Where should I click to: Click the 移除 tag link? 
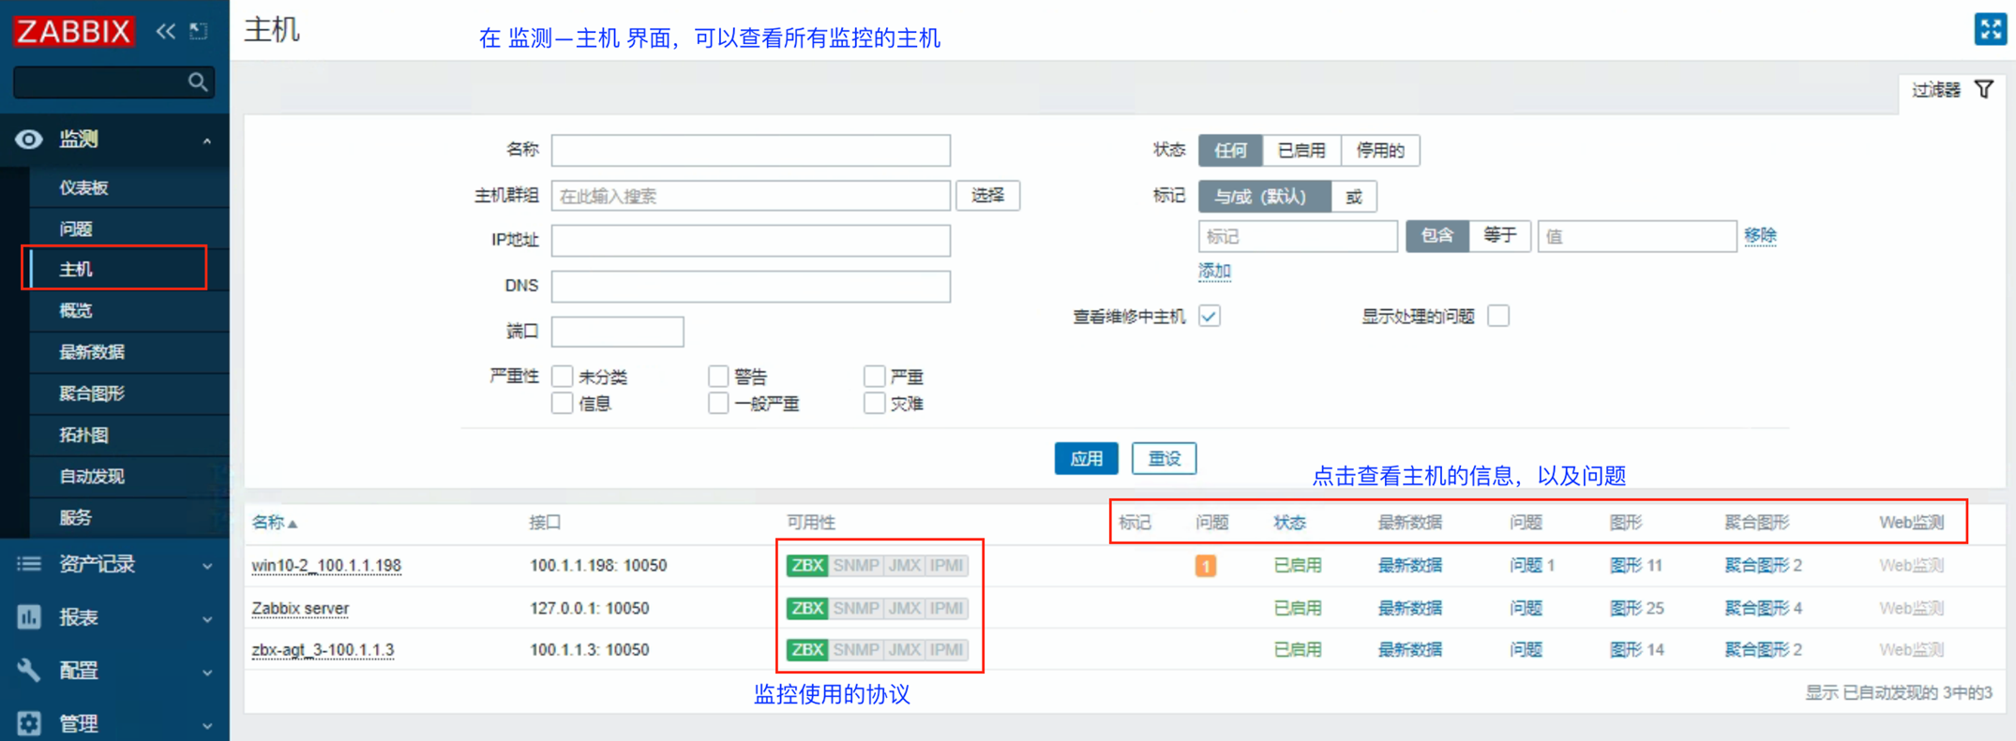point(1760,236)
